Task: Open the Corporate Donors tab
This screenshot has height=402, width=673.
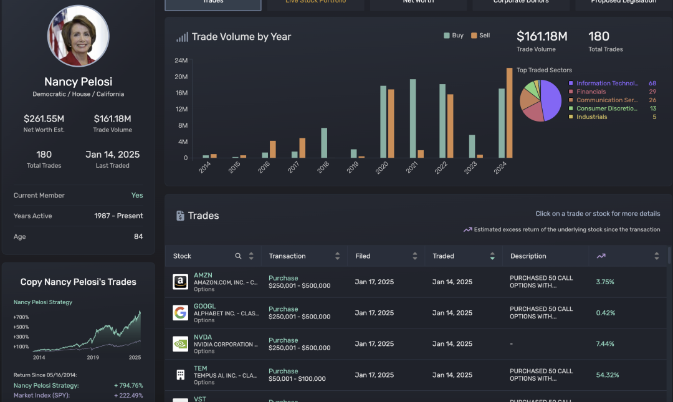Action: pyautogui.click(x=521, y=3)
